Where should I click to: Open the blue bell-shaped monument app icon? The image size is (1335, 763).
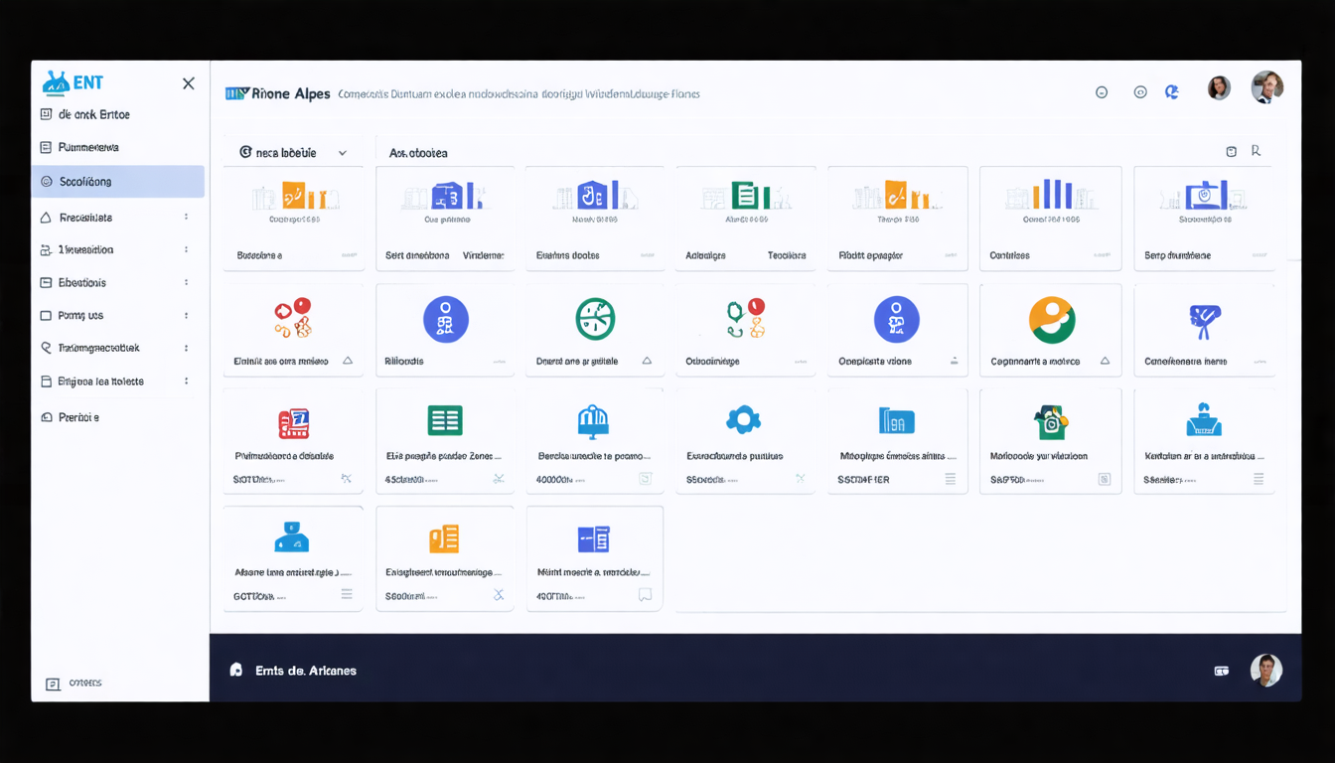tap(593, 421)
